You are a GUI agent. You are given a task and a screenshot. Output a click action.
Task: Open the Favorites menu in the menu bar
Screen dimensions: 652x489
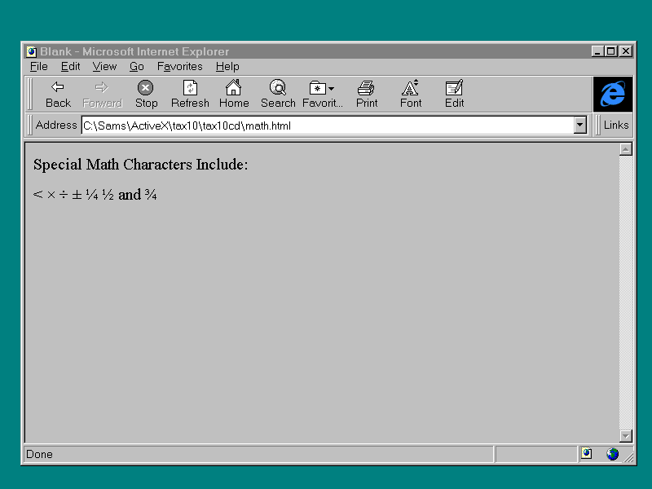pos(180,67)
